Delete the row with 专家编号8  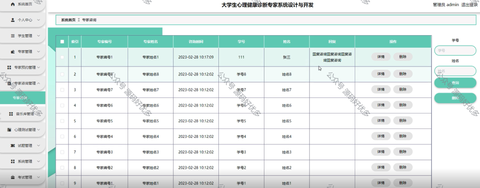pos(403,74)
